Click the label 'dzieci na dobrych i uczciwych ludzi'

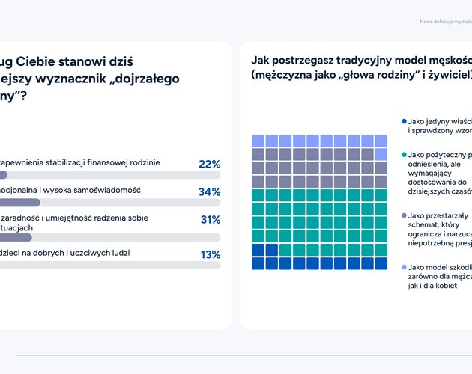click(x=64, y=253)
